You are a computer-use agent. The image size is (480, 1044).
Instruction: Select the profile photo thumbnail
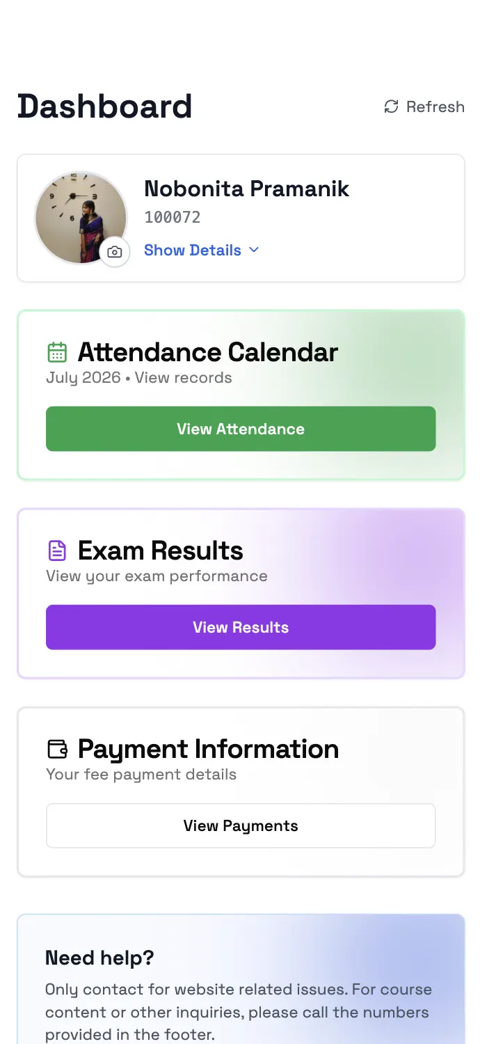click(x=81, y=218)
